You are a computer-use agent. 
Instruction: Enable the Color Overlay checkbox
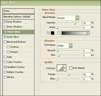pos(5,62)
